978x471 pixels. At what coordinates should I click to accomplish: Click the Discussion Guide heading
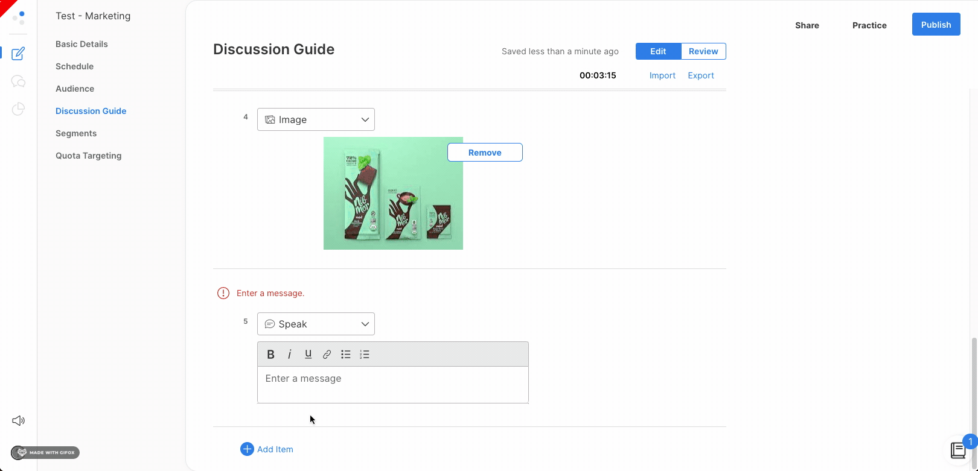(x=273, y=49)
